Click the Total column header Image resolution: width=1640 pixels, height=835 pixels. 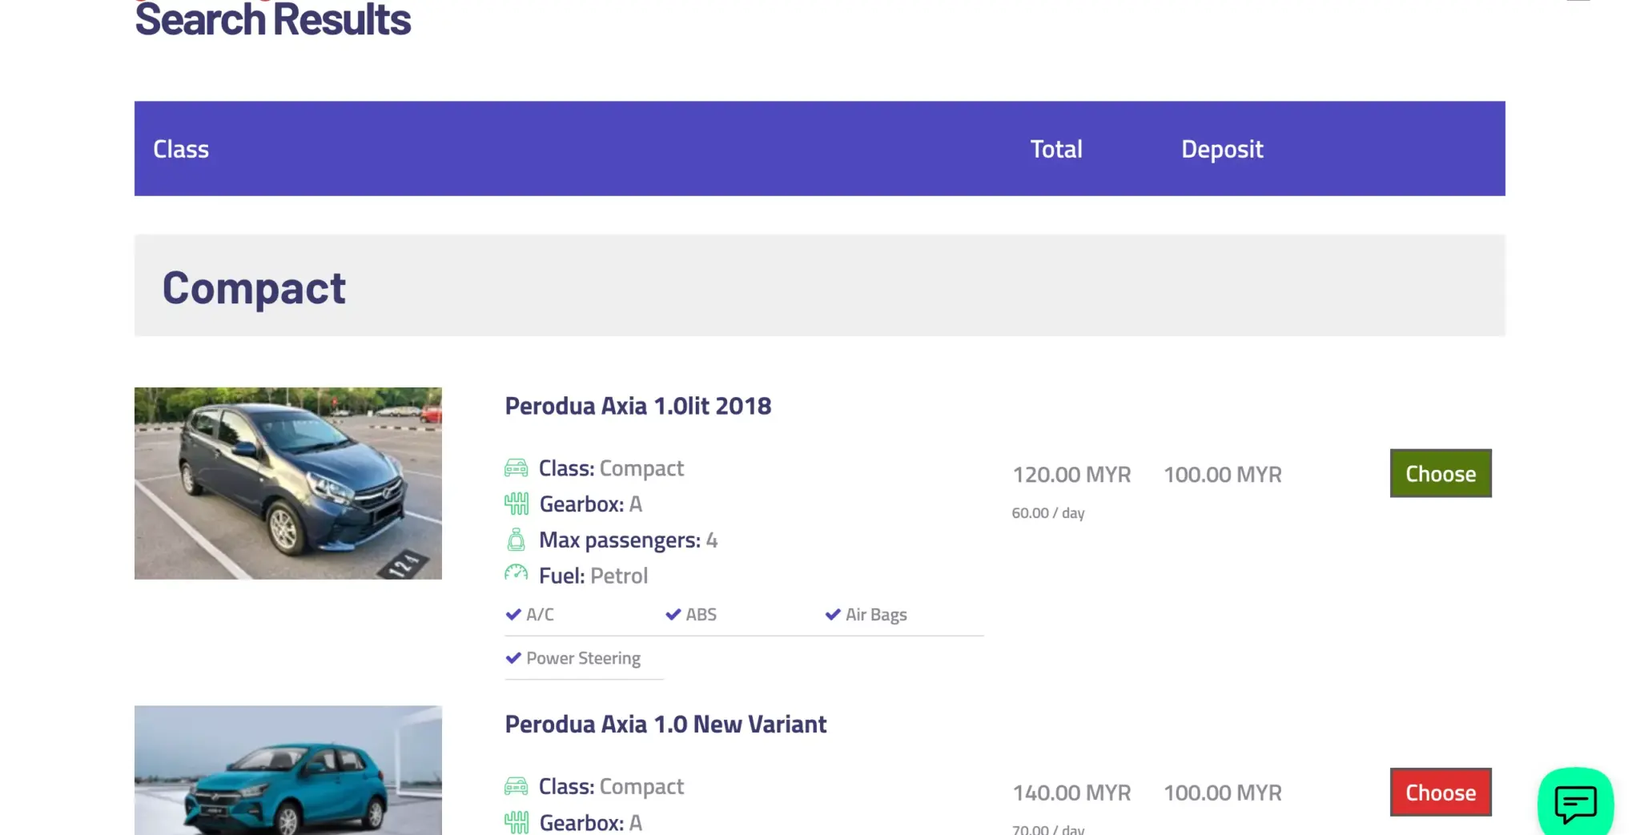[x=1055, y=149]
